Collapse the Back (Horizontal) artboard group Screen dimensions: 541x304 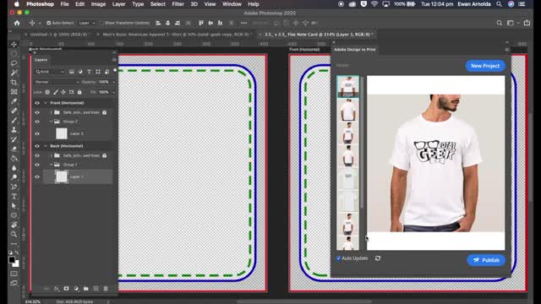tap(46, 146)
